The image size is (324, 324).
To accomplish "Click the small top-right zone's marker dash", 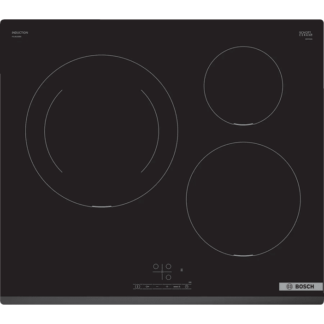I will (243, 124).
